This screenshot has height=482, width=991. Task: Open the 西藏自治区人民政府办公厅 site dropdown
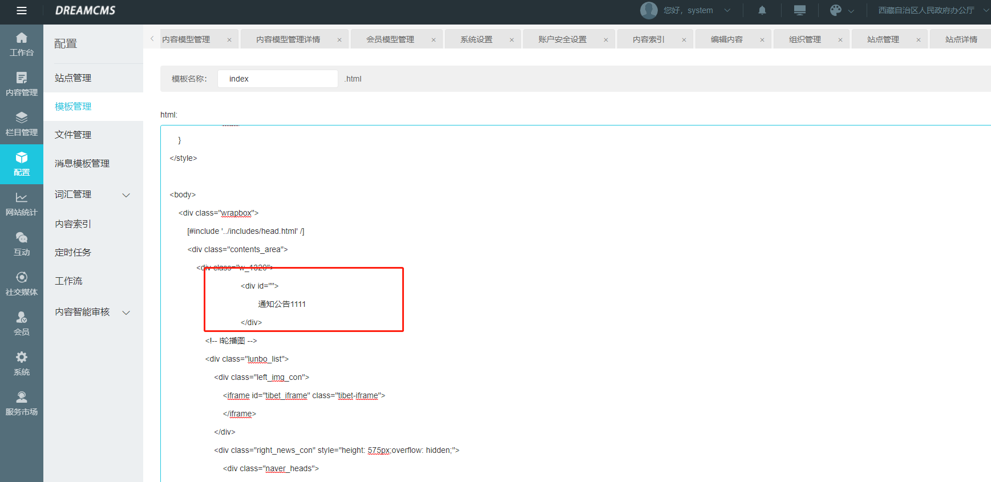[x=933, y=10]
